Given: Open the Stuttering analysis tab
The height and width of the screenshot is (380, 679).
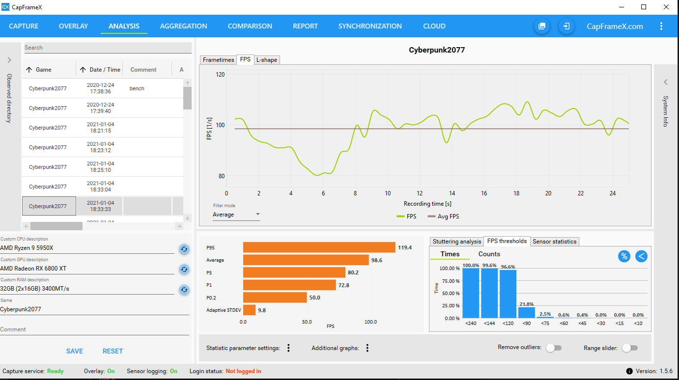Looking at the screenshot, I should click(457, 242).
